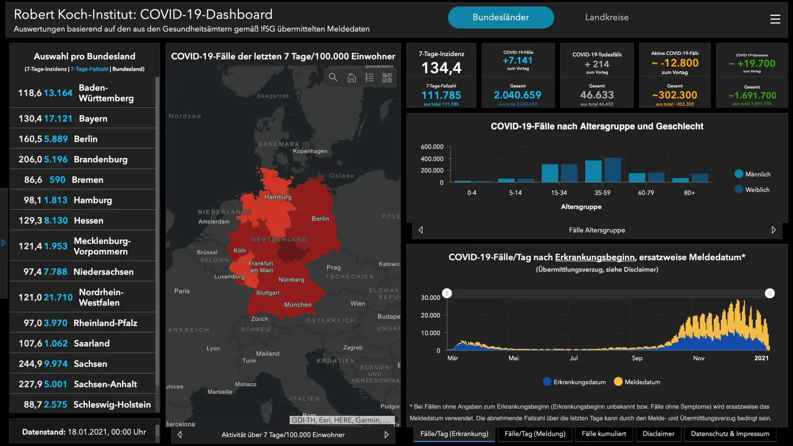The image size is (793, 446).
Task: Select the Bundesländer button
Action: [501, 17]
